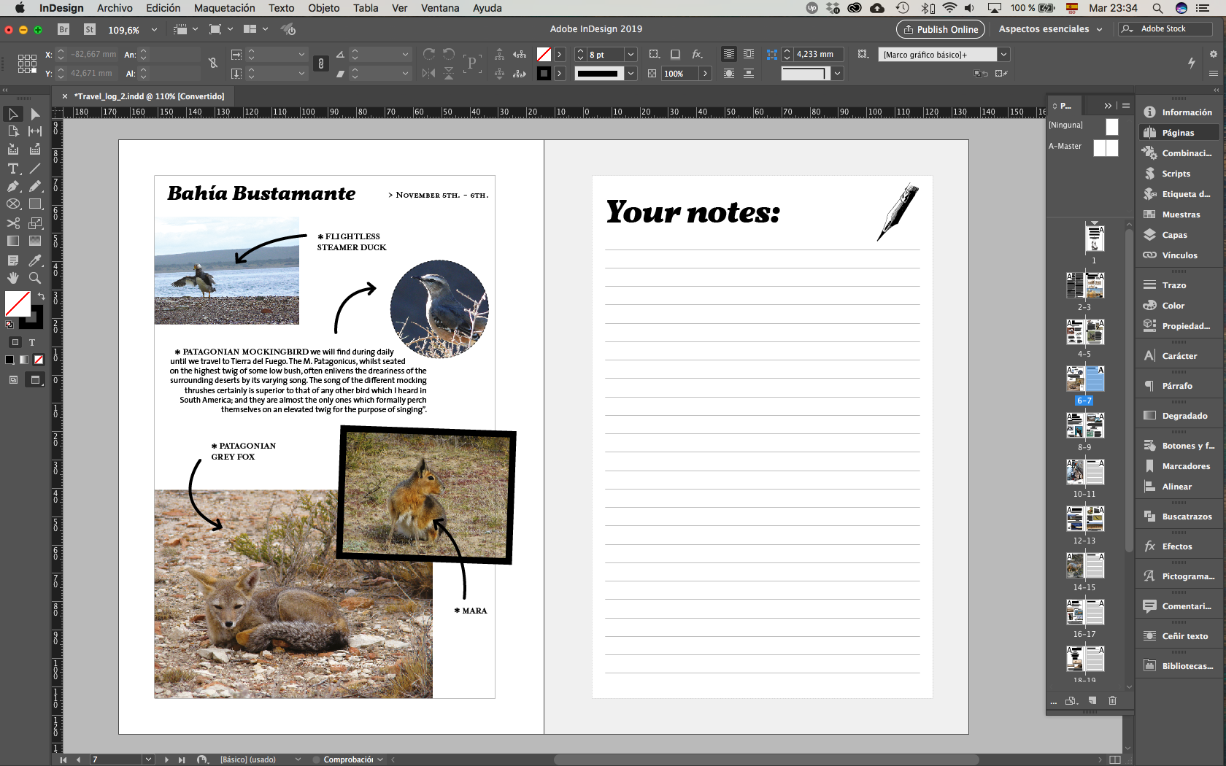Select the Gradient Swatch tool

click(x=13, y=241)
